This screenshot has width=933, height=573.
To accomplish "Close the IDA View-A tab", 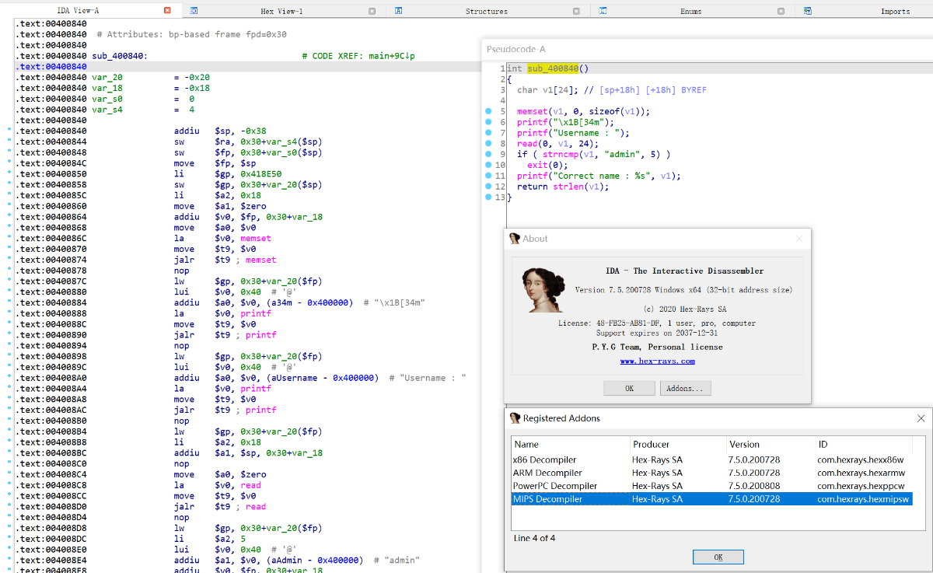I will tap(167, 11).
